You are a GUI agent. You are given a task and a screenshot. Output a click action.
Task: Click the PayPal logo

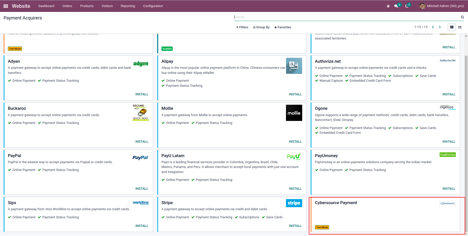(141, 158)
